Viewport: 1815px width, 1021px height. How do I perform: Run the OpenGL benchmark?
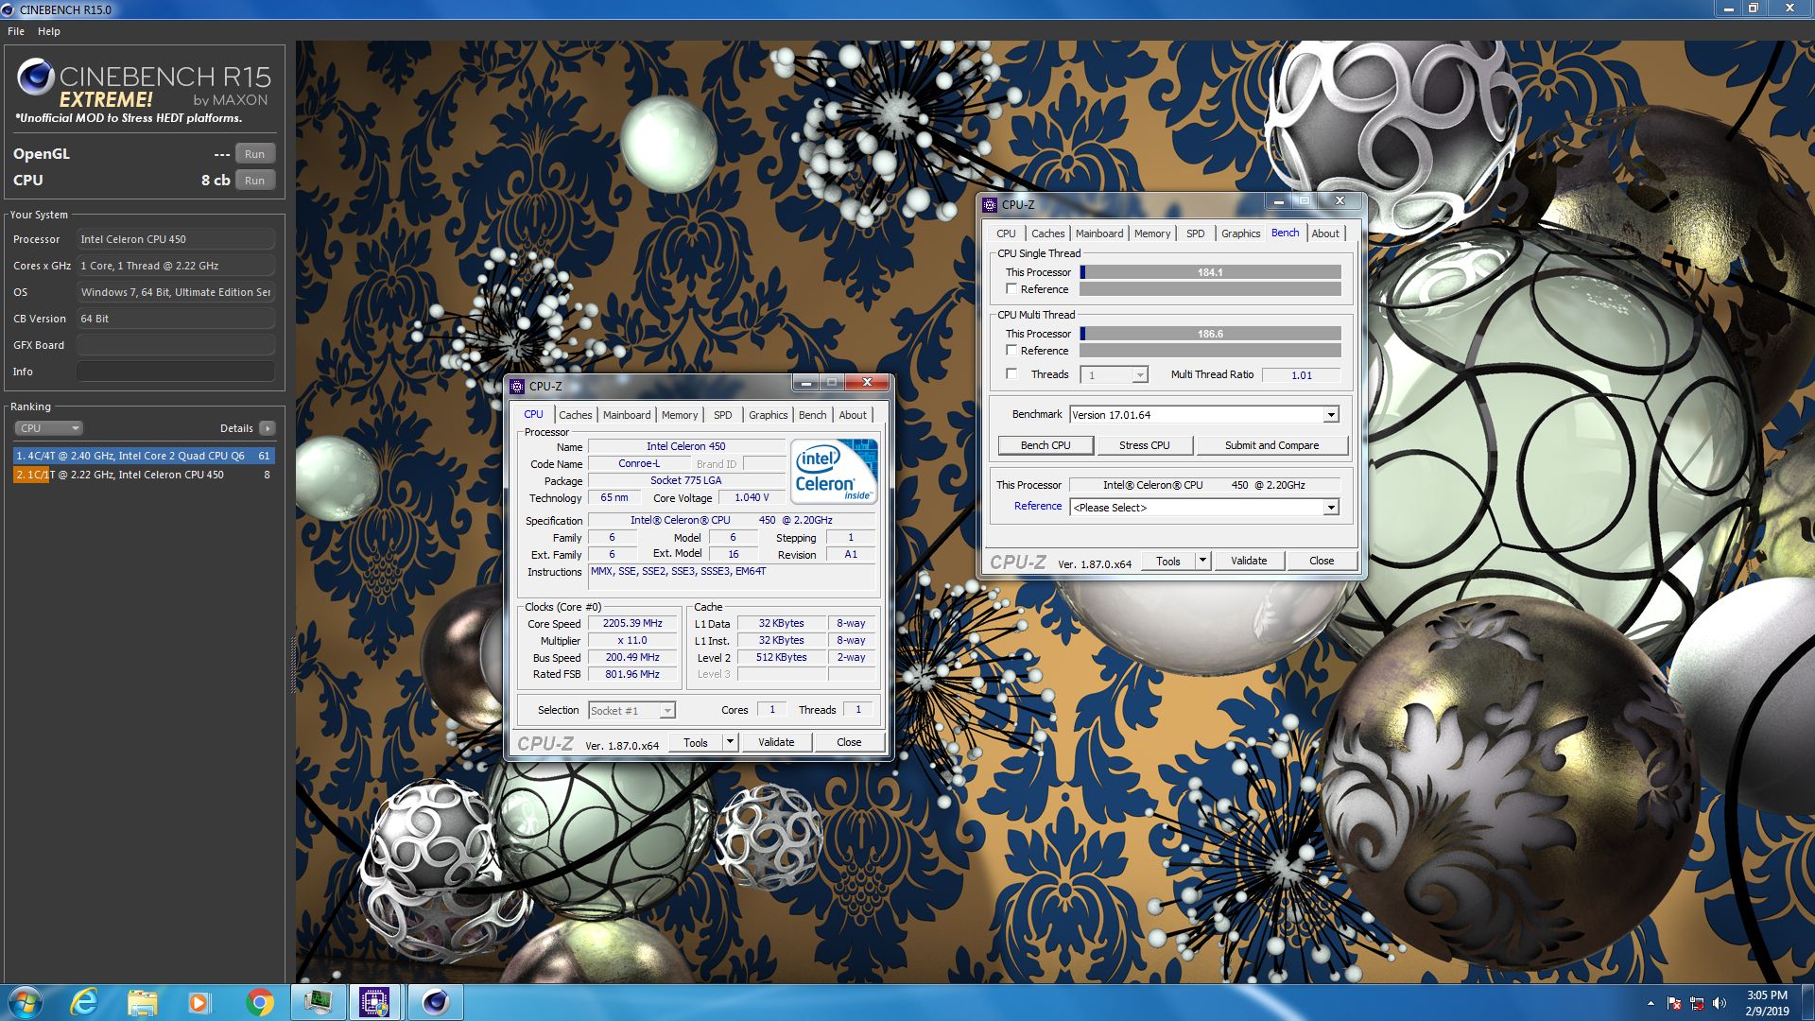255,154
